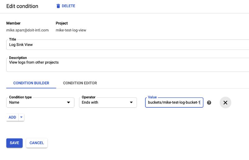Click the project name mike-test-log-view
The height and width of the screenshot is (160, 249).
tap(71, 30)
